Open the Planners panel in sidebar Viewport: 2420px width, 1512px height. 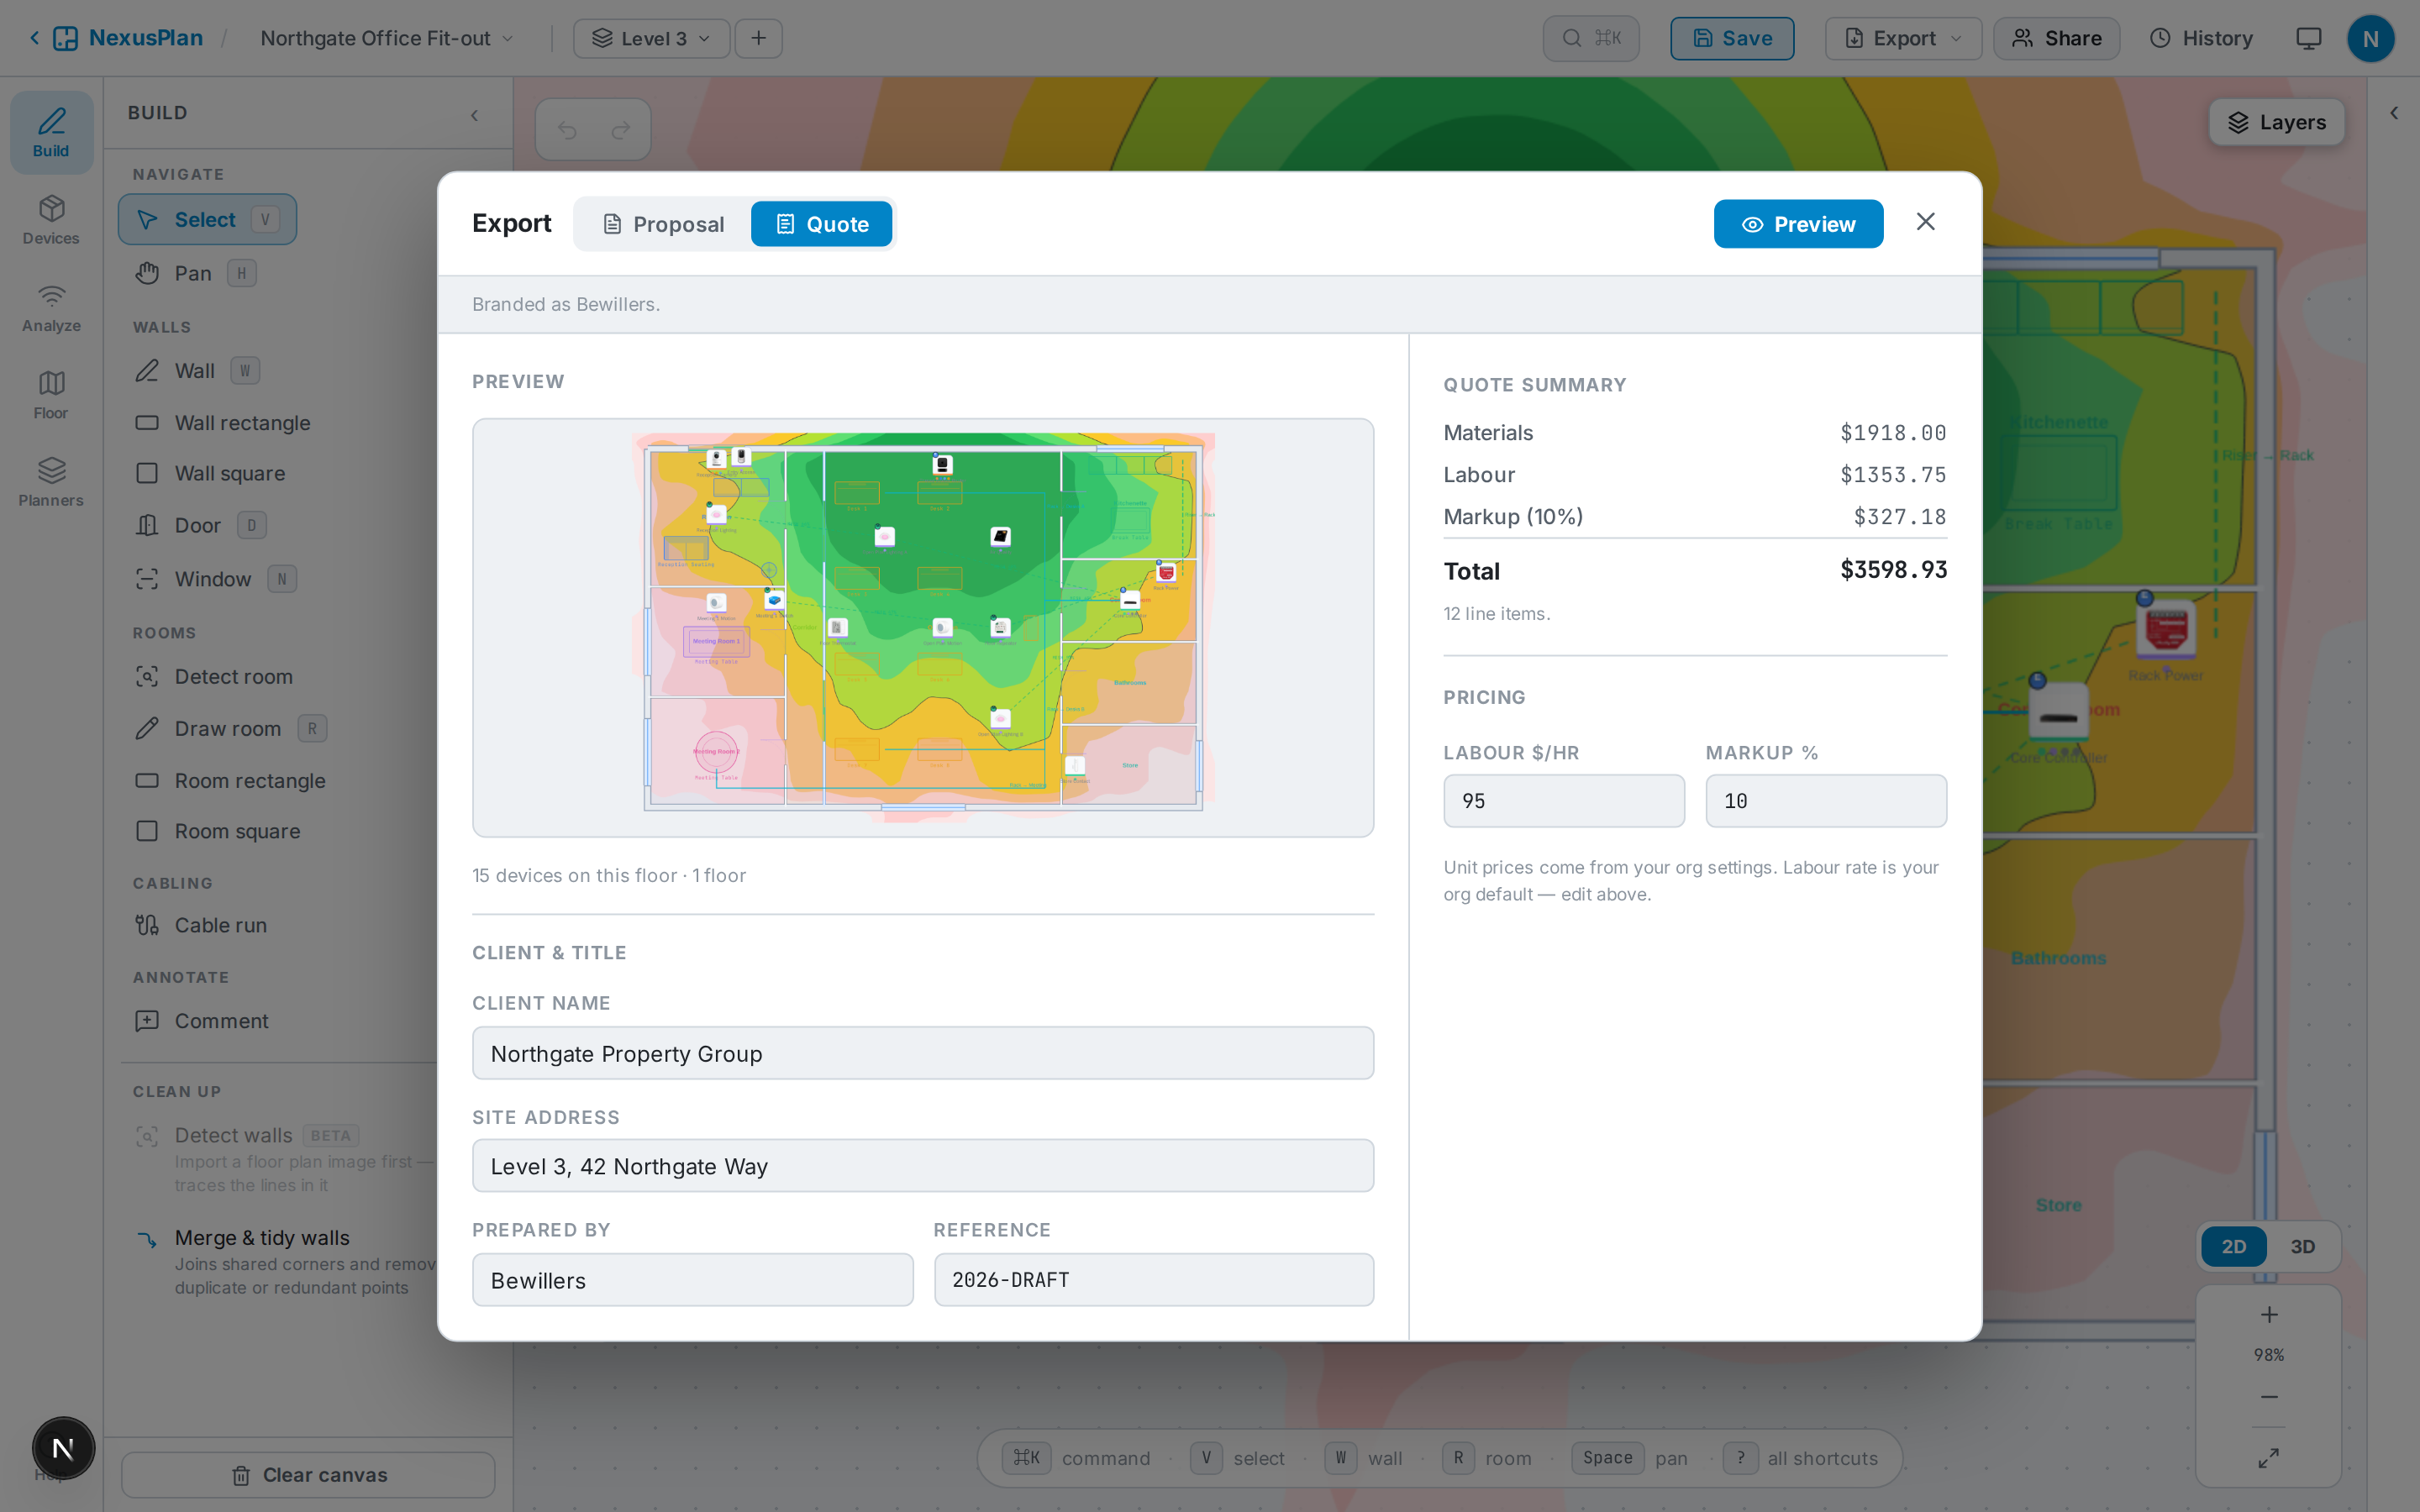[x=51, y=482]
